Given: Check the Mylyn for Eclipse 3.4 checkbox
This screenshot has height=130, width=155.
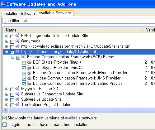Looking at the screenshot, I should (x=12, y=89).
